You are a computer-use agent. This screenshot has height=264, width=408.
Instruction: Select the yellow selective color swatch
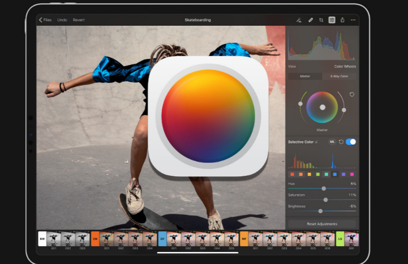tap(309, 174)
